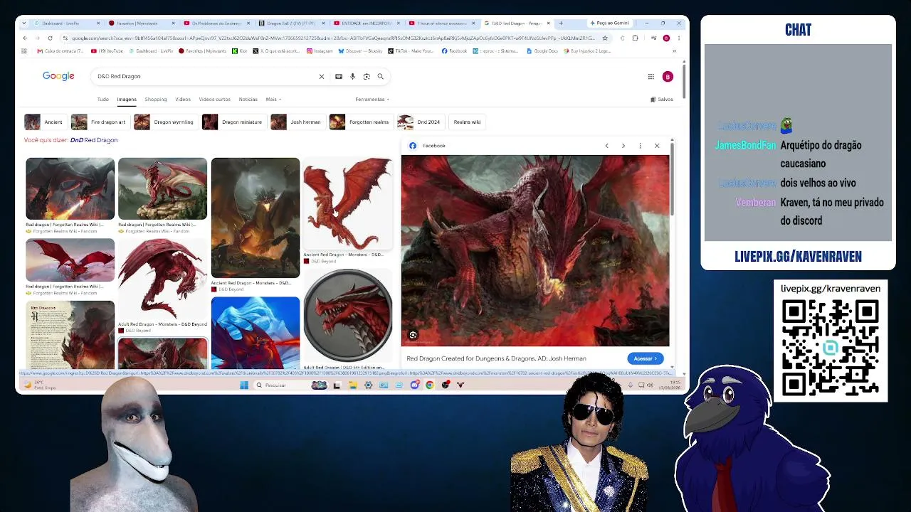Select the Imagens results tab

click(127, 100)
